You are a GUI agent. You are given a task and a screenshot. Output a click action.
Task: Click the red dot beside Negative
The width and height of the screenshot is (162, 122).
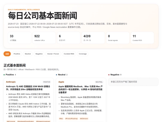pos(109,75)
